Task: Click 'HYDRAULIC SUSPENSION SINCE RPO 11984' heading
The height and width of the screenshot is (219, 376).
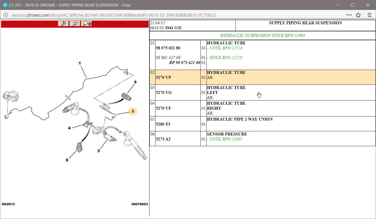Action: 263,35
